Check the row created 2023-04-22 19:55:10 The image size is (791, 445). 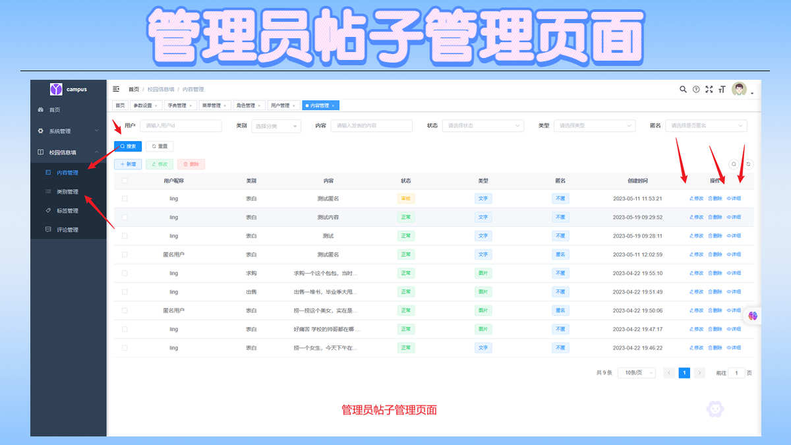click(x=125, y=273)
